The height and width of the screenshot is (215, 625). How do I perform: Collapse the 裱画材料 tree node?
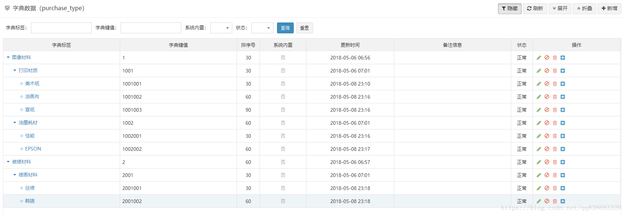coord(15,175)
